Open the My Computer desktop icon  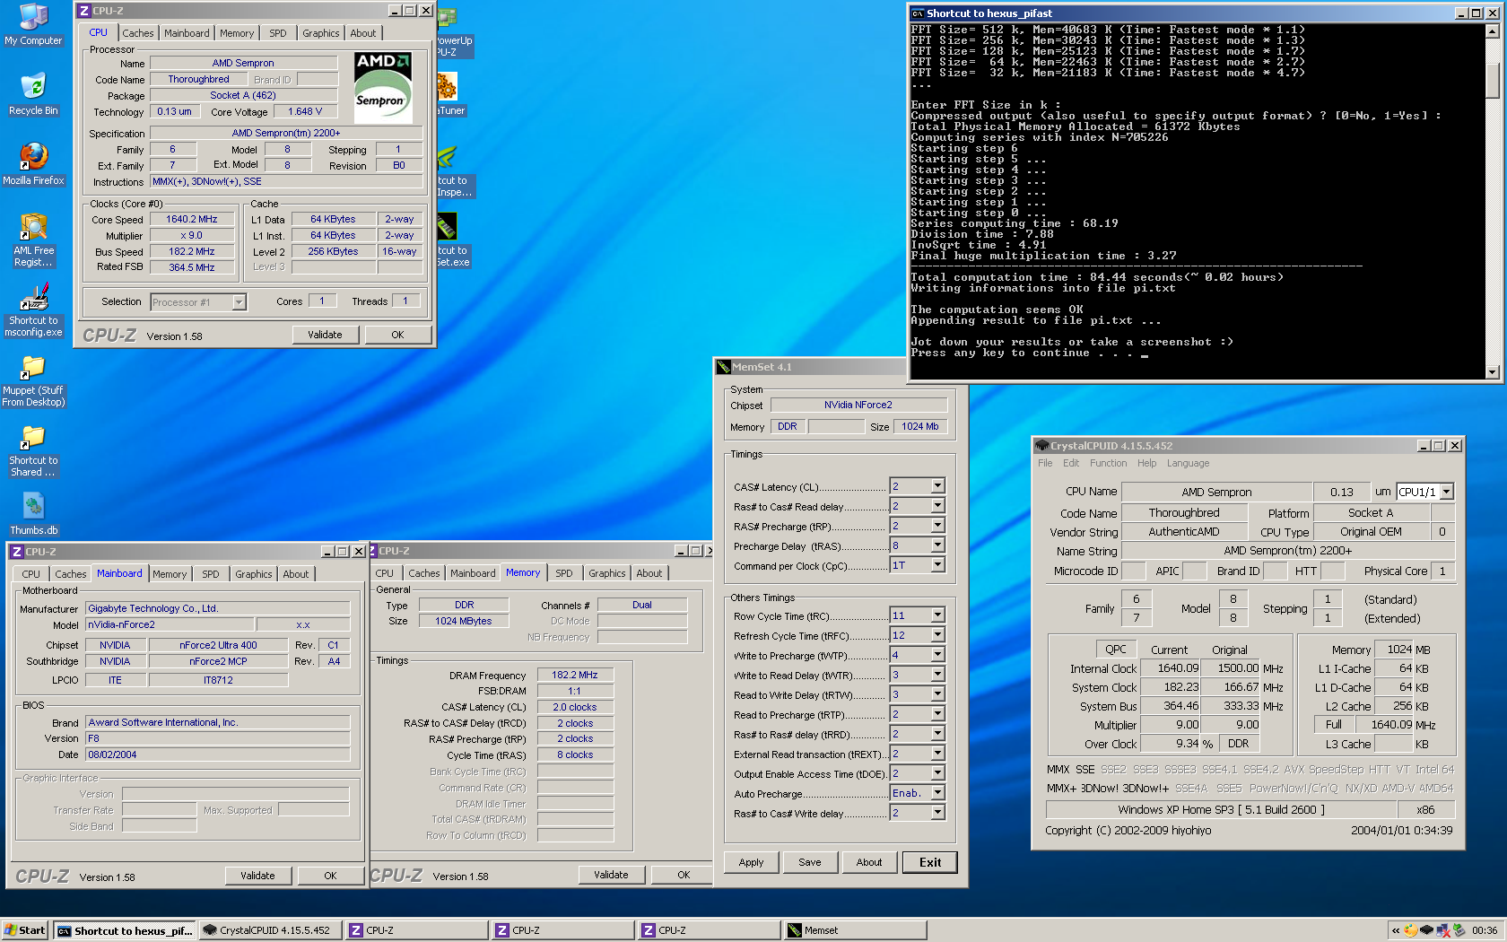tap(33, 25)
